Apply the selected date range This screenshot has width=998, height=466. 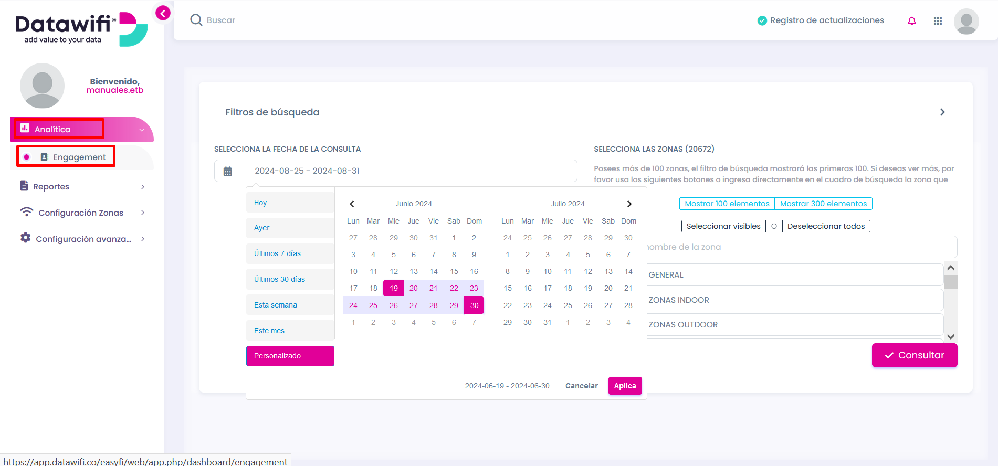tap(625, 386)
